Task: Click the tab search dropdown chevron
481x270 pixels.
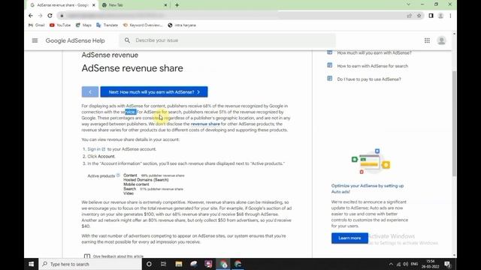Action: [x=408, y=4]
